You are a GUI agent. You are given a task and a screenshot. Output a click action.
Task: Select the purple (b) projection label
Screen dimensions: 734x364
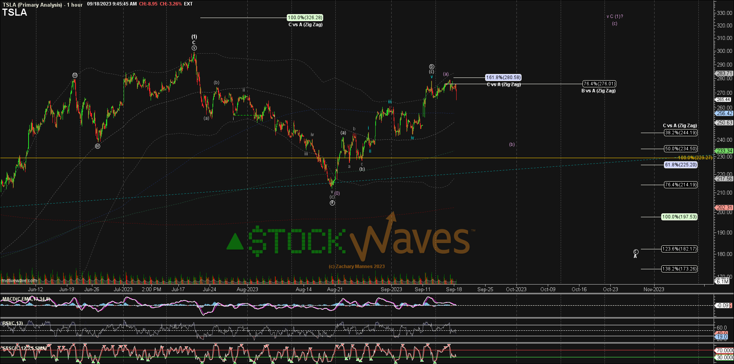512,144
